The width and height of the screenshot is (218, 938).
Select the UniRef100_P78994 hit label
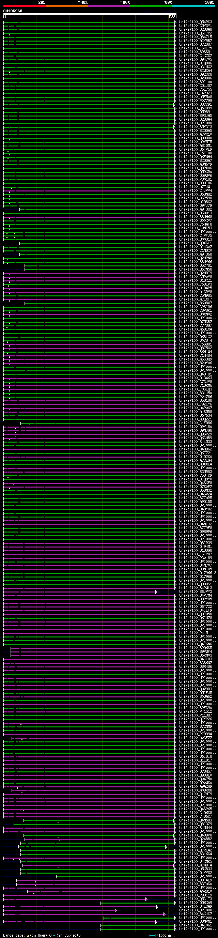coord(196,735)
